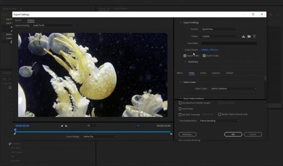Click the blue playhead on the timeline
Screen dimensions: 283x166
click(x=15, y=130)
